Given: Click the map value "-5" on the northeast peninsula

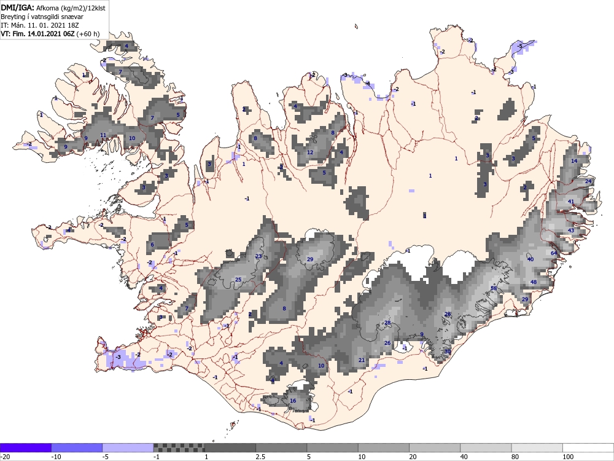Looking at the screenshot, I should 519,46.
